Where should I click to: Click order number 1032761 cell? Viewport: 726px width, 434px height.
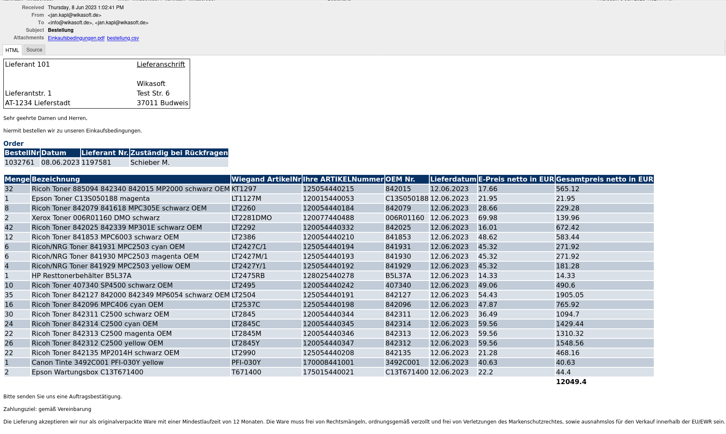(x=20, y=163)
